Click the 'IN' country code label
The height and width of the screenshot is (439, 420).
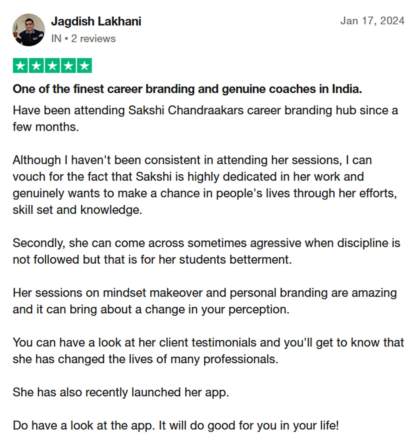pos(56,39)
